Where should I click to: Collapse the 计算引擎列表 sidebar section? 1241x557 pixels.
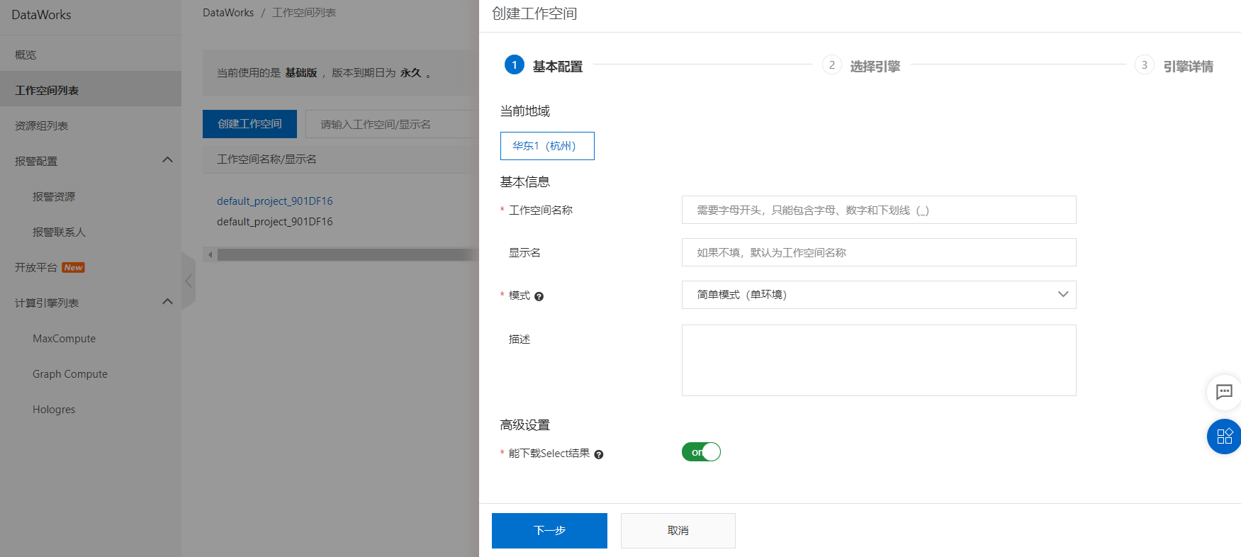coord(167,302)
